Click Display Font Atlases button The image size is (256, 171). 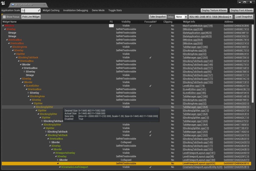coord(241,10)
